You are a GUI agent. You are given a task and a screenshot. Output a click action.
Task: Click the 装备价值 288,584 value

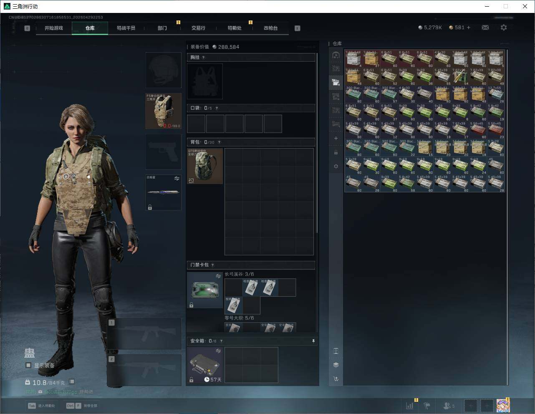(x=215, y=47)
